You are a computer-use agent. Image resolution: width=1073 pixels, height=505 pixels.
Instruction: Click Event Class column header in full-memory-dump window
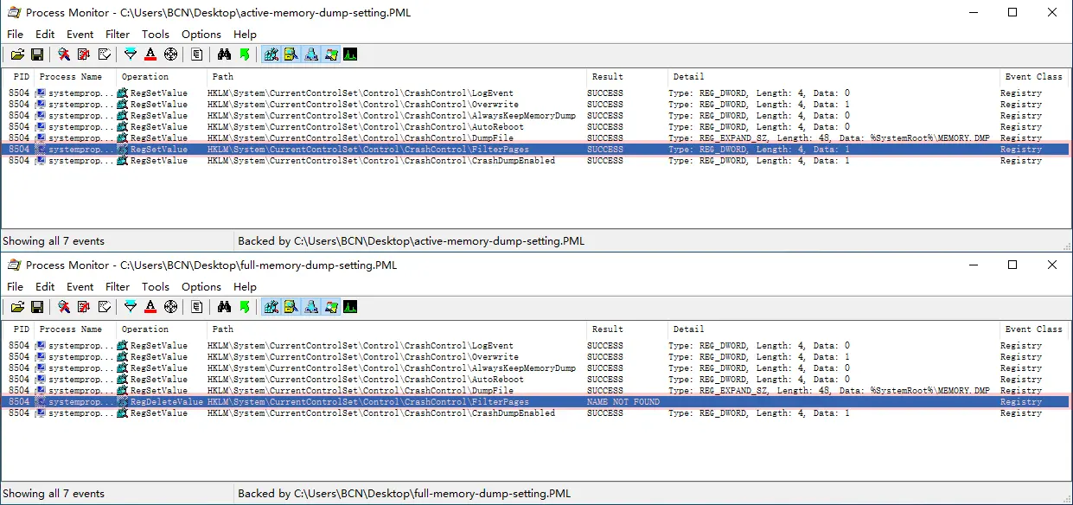1036,329
